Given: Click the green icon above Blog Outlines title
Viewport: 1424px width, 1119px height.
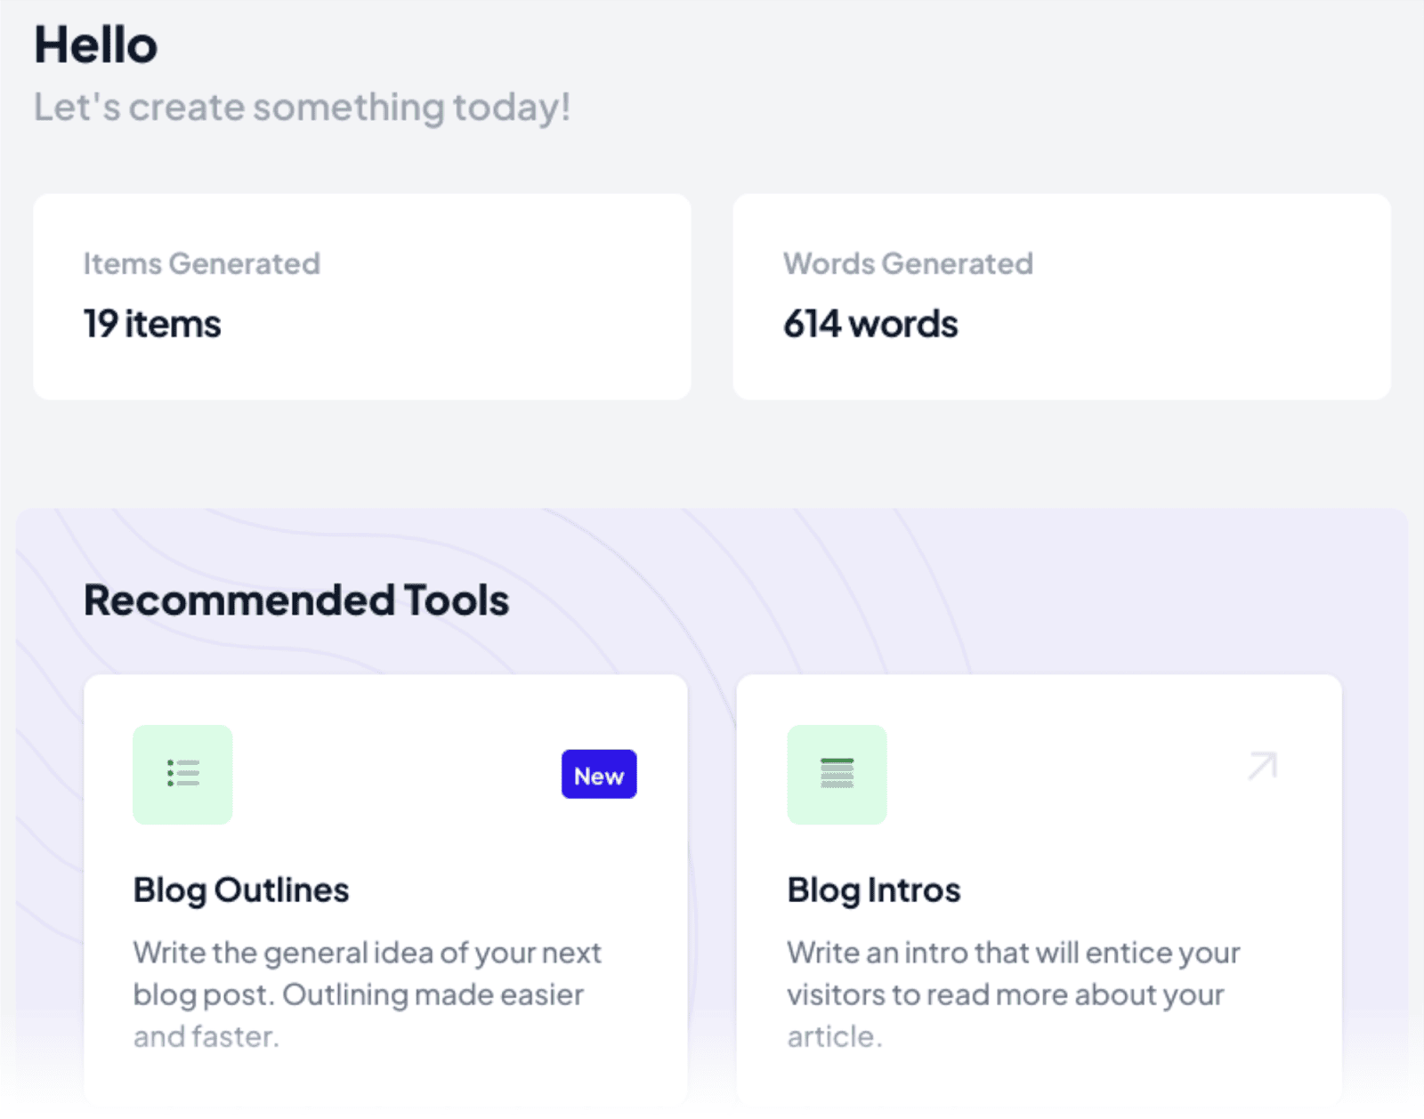Looking at the screenshot, I should [182, 775].
